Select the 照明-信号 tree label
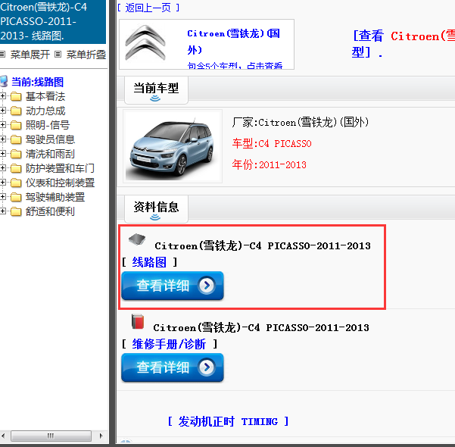 tap(48, 125)
